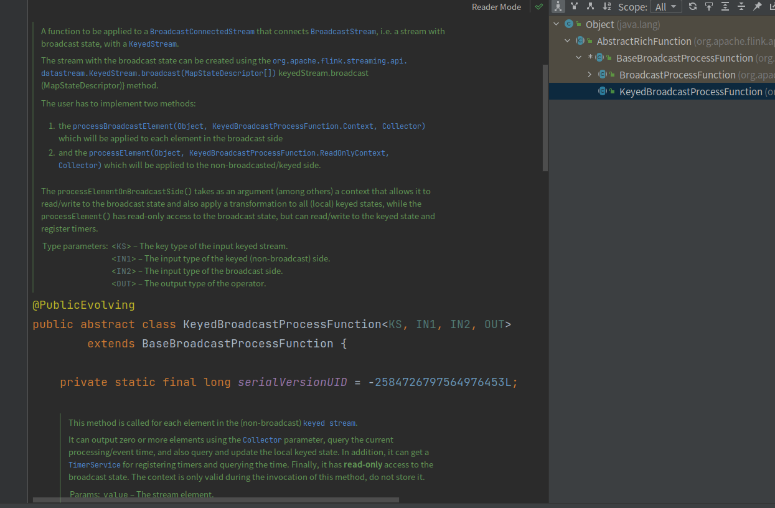Click the green inspection checkmark widget
The image size is (775, 508).
539,7
